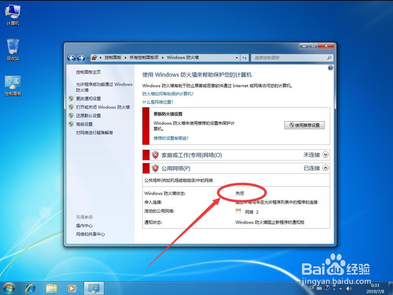The height and width of the screenshot is (295, 393).
Task: Close the Windows 防火墙 window
Action: click(x=326, y=46)
